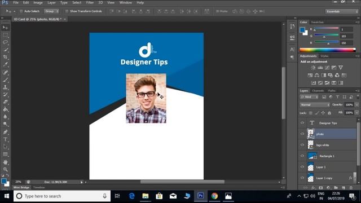This screenshot has width=361, height=203.
Task: Hide the Layer 1 copy layer
Action: (302, 178)
